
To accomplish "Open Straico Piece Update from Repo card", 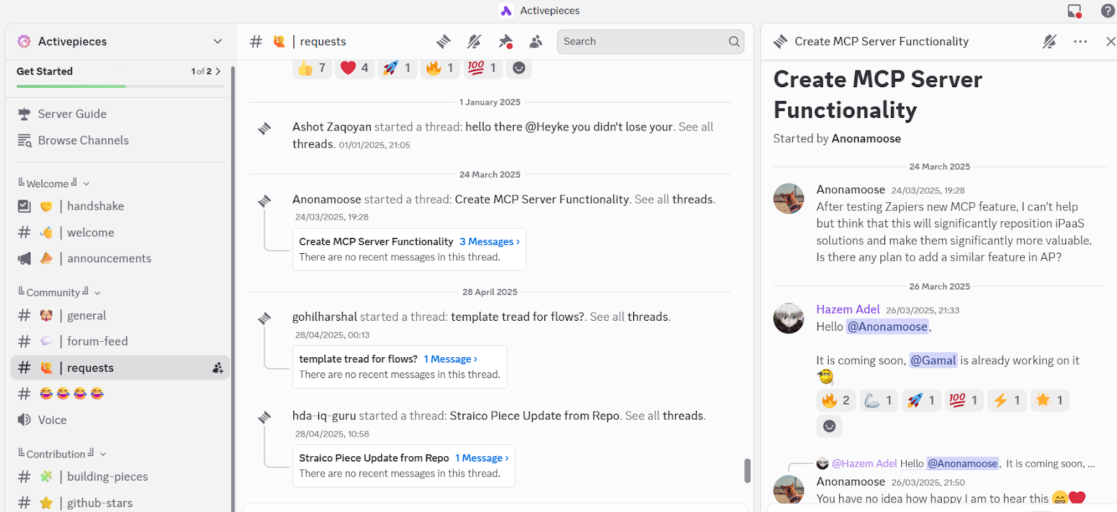I will coord(404,465).
